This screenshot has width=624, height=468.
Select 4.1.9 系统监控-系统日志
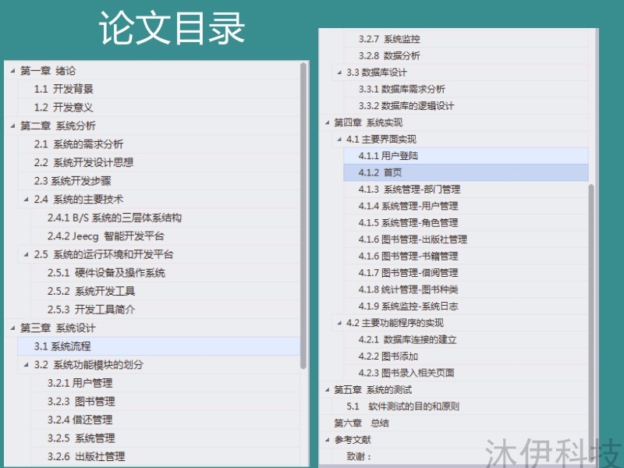click(x=408, y=306)
